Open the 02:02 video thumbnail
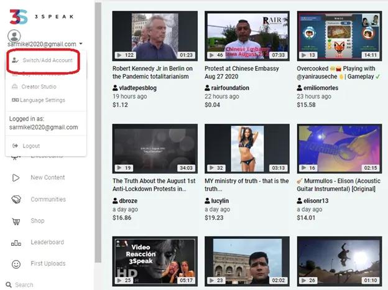Viewport: 388px width, 290px height. (247, 261)
